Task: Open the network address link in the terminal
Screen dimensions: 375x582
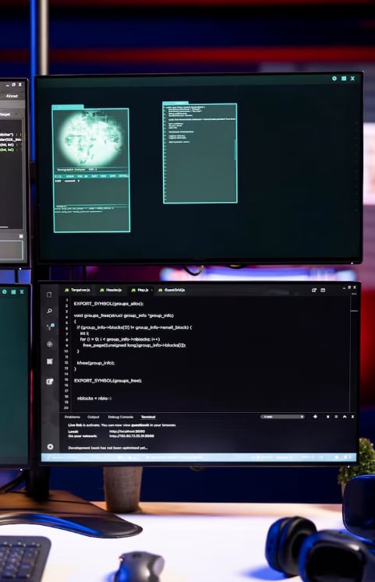Action: pos(132,436)
